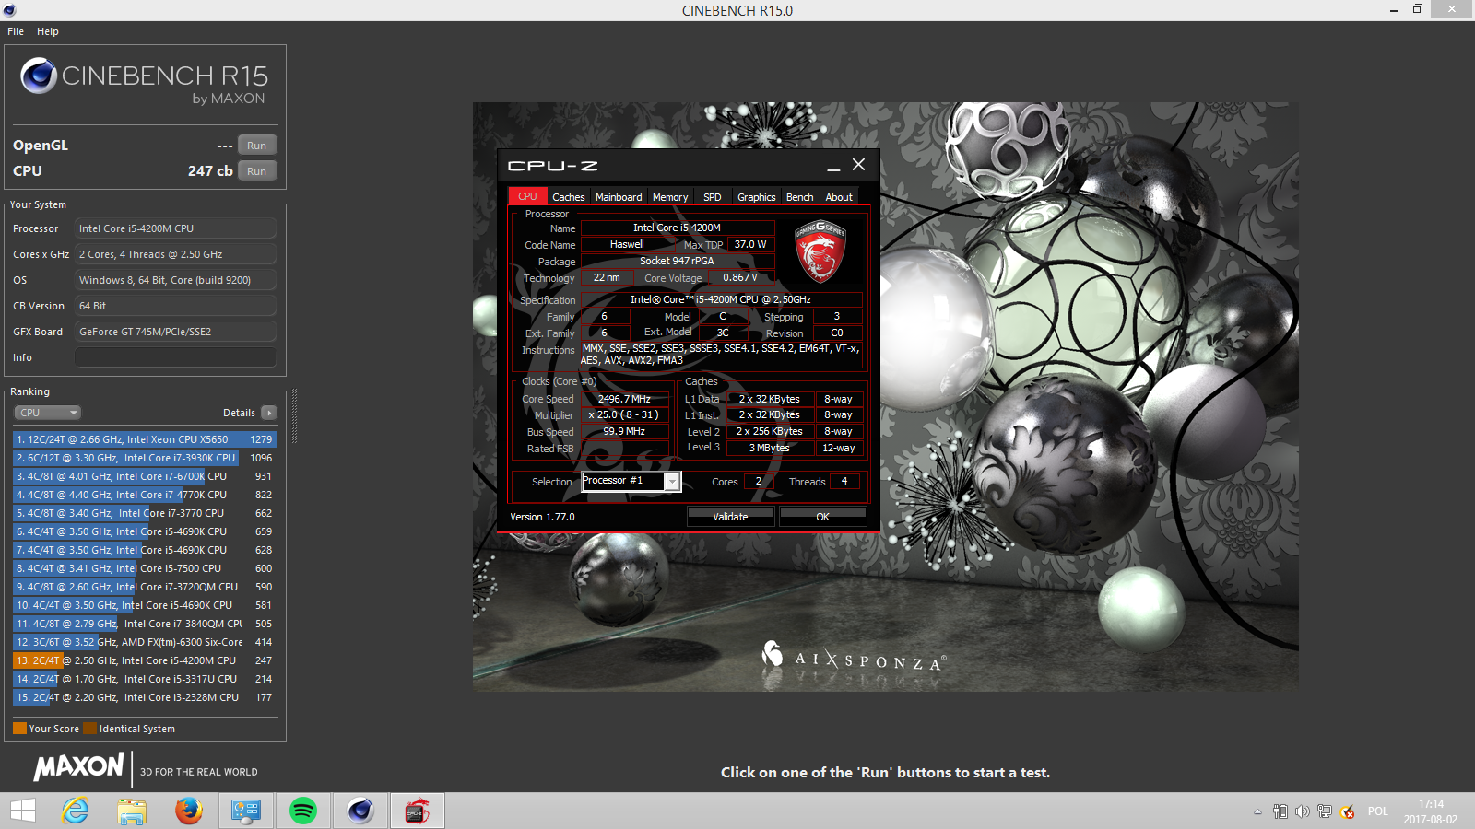Open the File menu
This screenshot has width=1475, height=829.
pos(16,31)
